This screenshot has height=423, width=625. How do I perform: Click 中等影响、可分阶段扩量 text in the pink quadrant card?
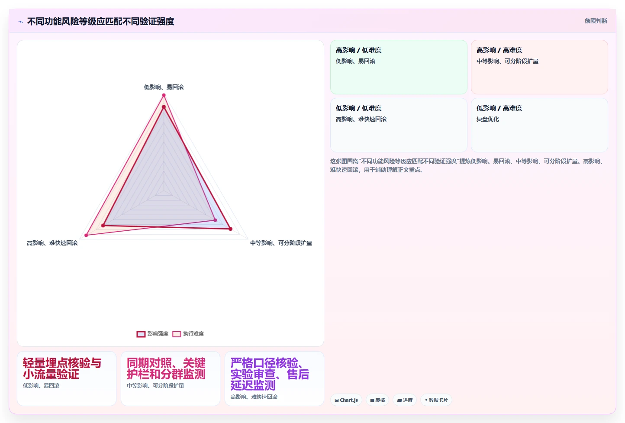pyautogui.click(x=507, y=61)
